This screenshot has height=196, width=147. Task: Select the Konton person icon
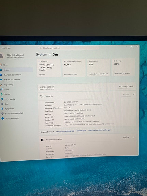(2, 94)
